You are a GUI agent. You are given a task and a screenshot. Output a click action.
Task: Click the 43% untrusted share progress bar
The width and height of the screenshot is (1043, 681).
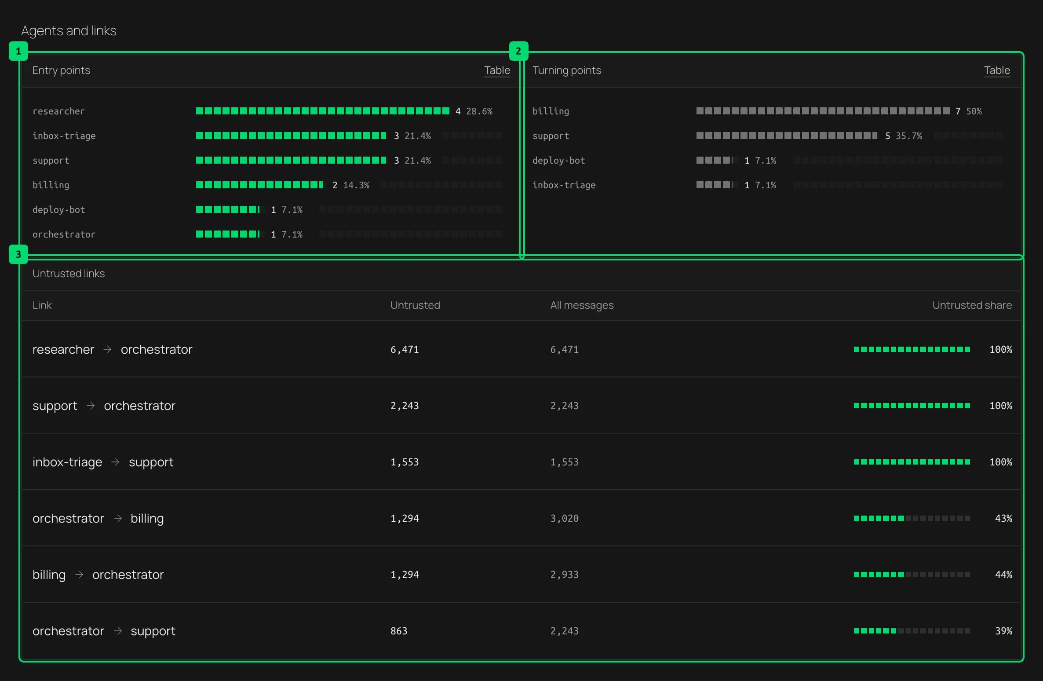pyautogui.click(x=912, y=518)
